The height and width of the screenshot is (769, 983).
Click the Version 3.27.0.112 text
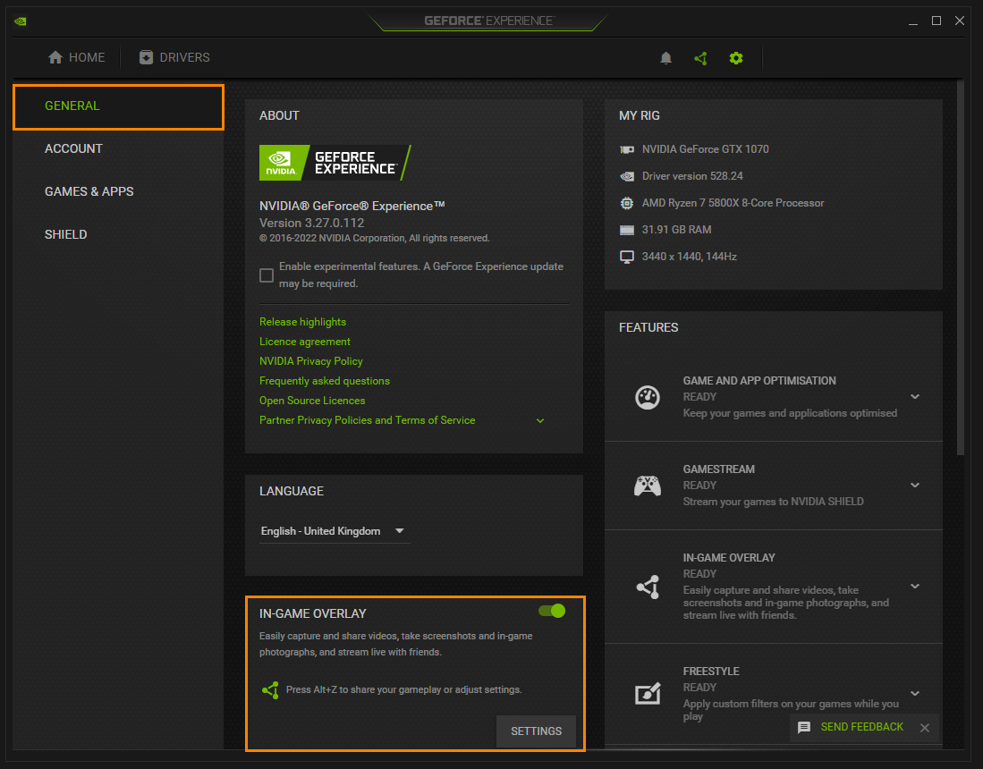(x=311, y=224)
